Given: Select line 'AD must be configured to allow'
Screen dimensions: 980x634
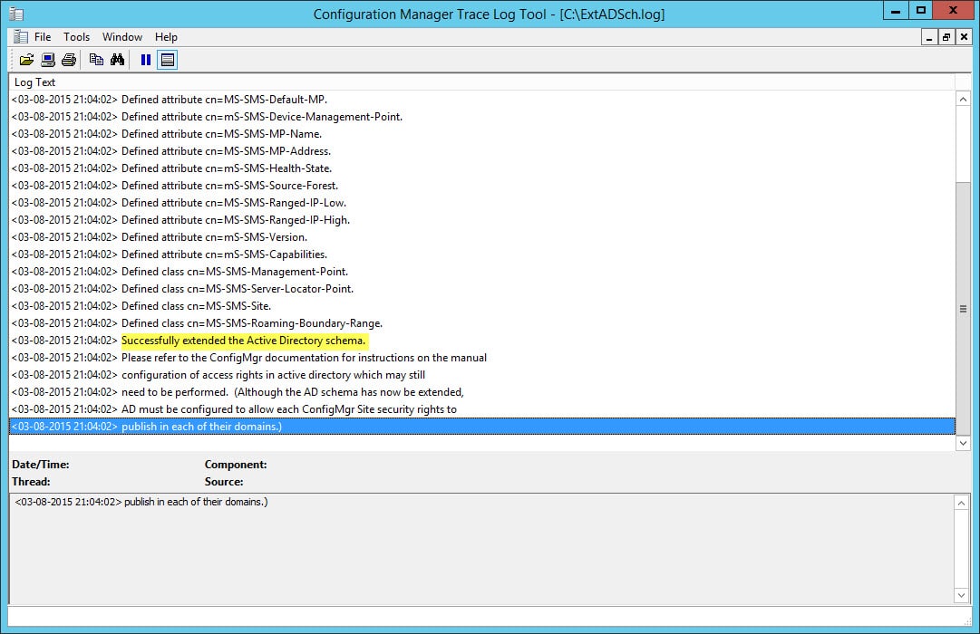Looking at the screenshot, I should [x=482, y=409].
